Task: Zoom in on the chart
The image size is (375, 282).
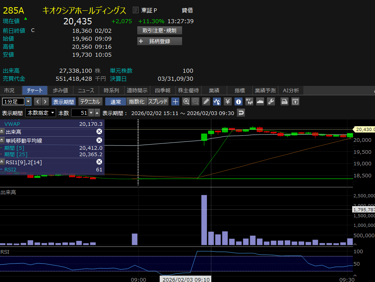Action: pos(186,101)
